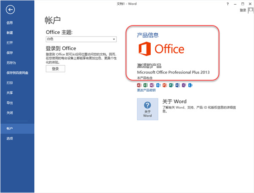Image resolution: width=254 pixels, height=193 pixels.
Task: Open the 信息 menu item
Action: click(10, 23)
